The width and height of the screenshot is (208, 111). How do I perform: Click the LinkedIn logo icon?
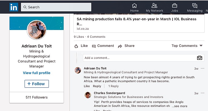[x=13, y=7]
